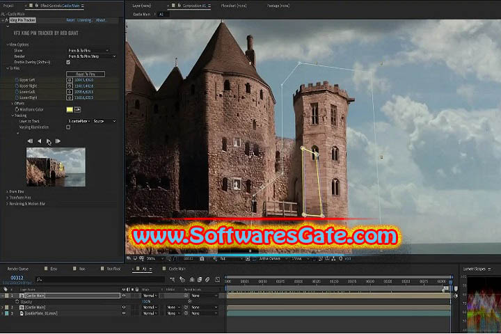Collapse the To Pins section
Screen dimensions: 501x334
pos(8,68)
